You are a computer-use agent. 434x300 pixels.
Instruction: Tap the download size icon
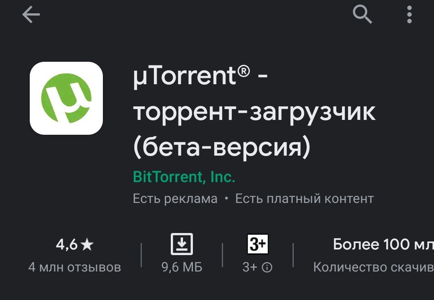(182, 244)
